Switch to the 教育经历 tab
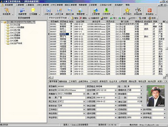Viewport: 168px width, 127px height. [104, 81]
